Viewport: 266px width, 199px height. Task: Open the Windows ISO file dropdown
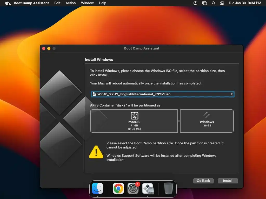pos(163,94)
